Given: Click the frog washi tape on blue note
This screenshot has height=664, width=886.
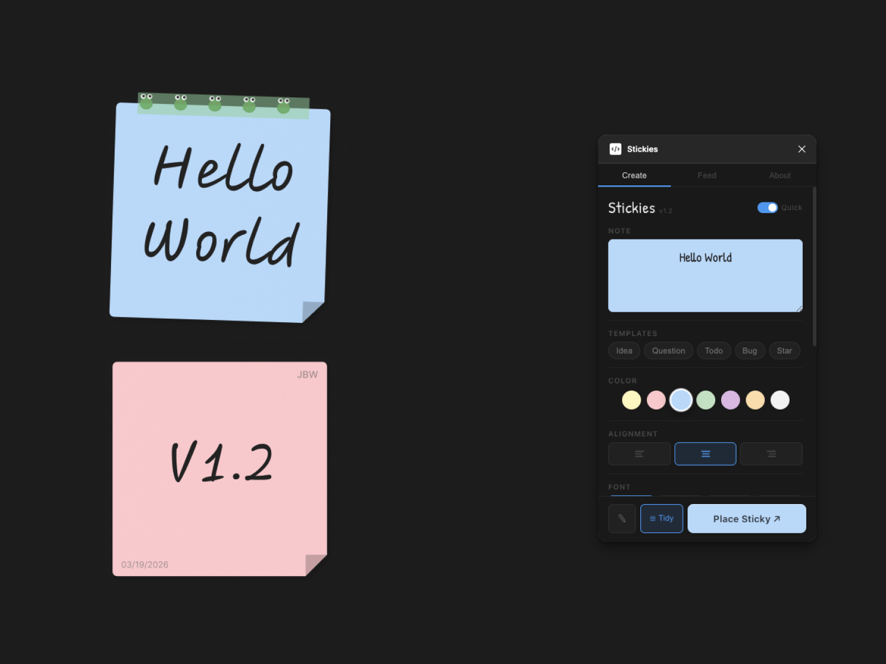Looking at the screenshot, I should (223, 106).
